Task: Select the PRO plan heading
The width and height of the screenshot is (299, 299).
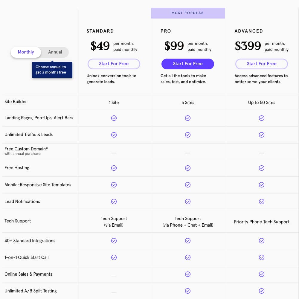Action: pos(166,31)
